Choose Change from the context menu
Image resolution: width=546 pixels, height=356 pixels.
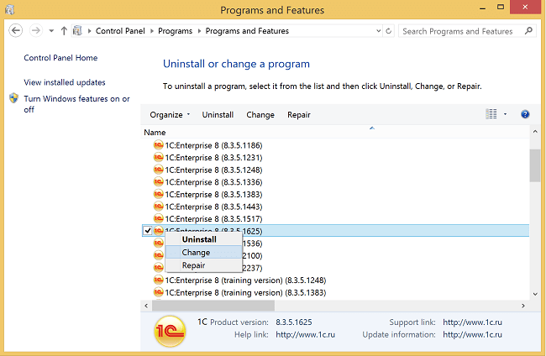pos(203,252)
